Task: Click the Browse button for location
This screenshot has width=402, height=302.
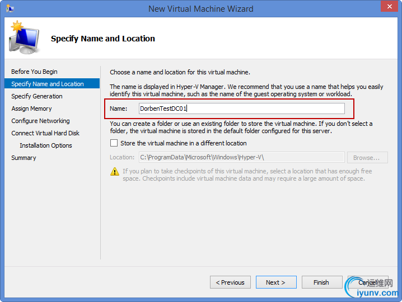Action: (367, 158)
